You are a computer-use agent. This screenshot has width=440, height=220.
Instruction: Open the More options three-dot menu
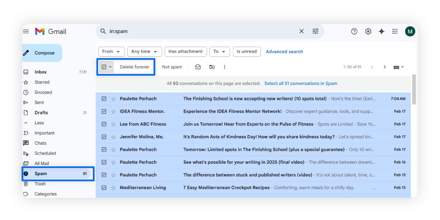coord(224,67)
